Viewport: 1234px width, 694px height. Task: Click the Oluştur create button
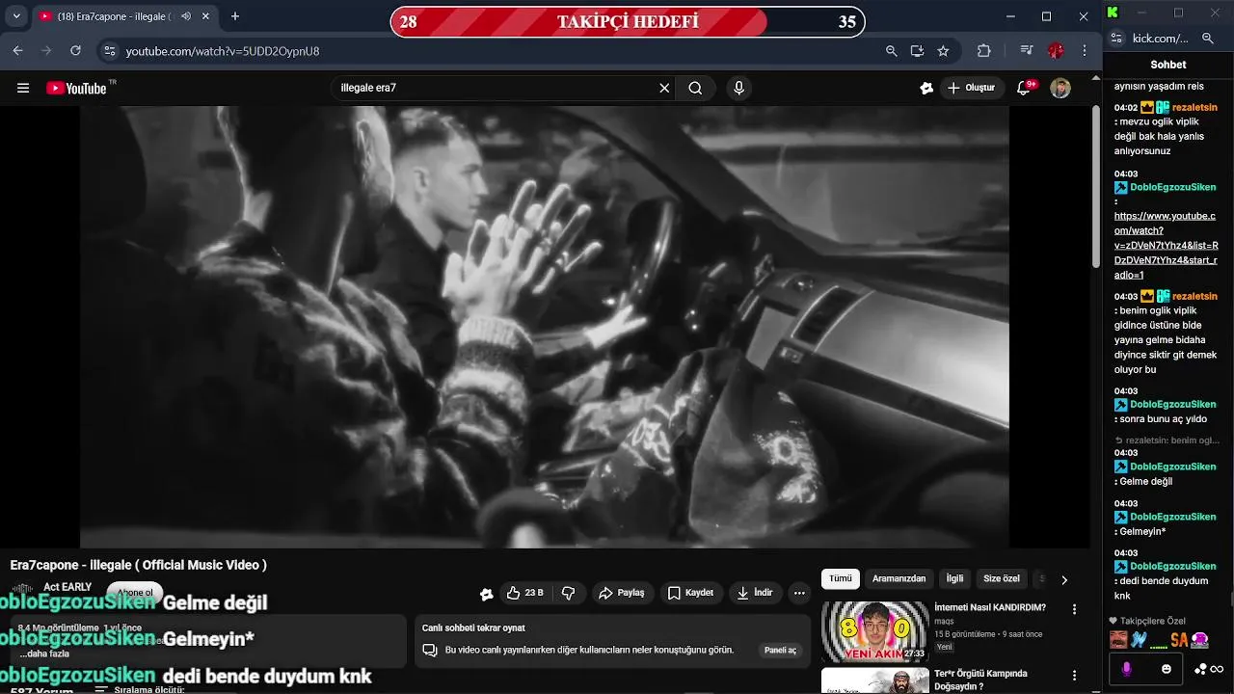coord(972,88)
